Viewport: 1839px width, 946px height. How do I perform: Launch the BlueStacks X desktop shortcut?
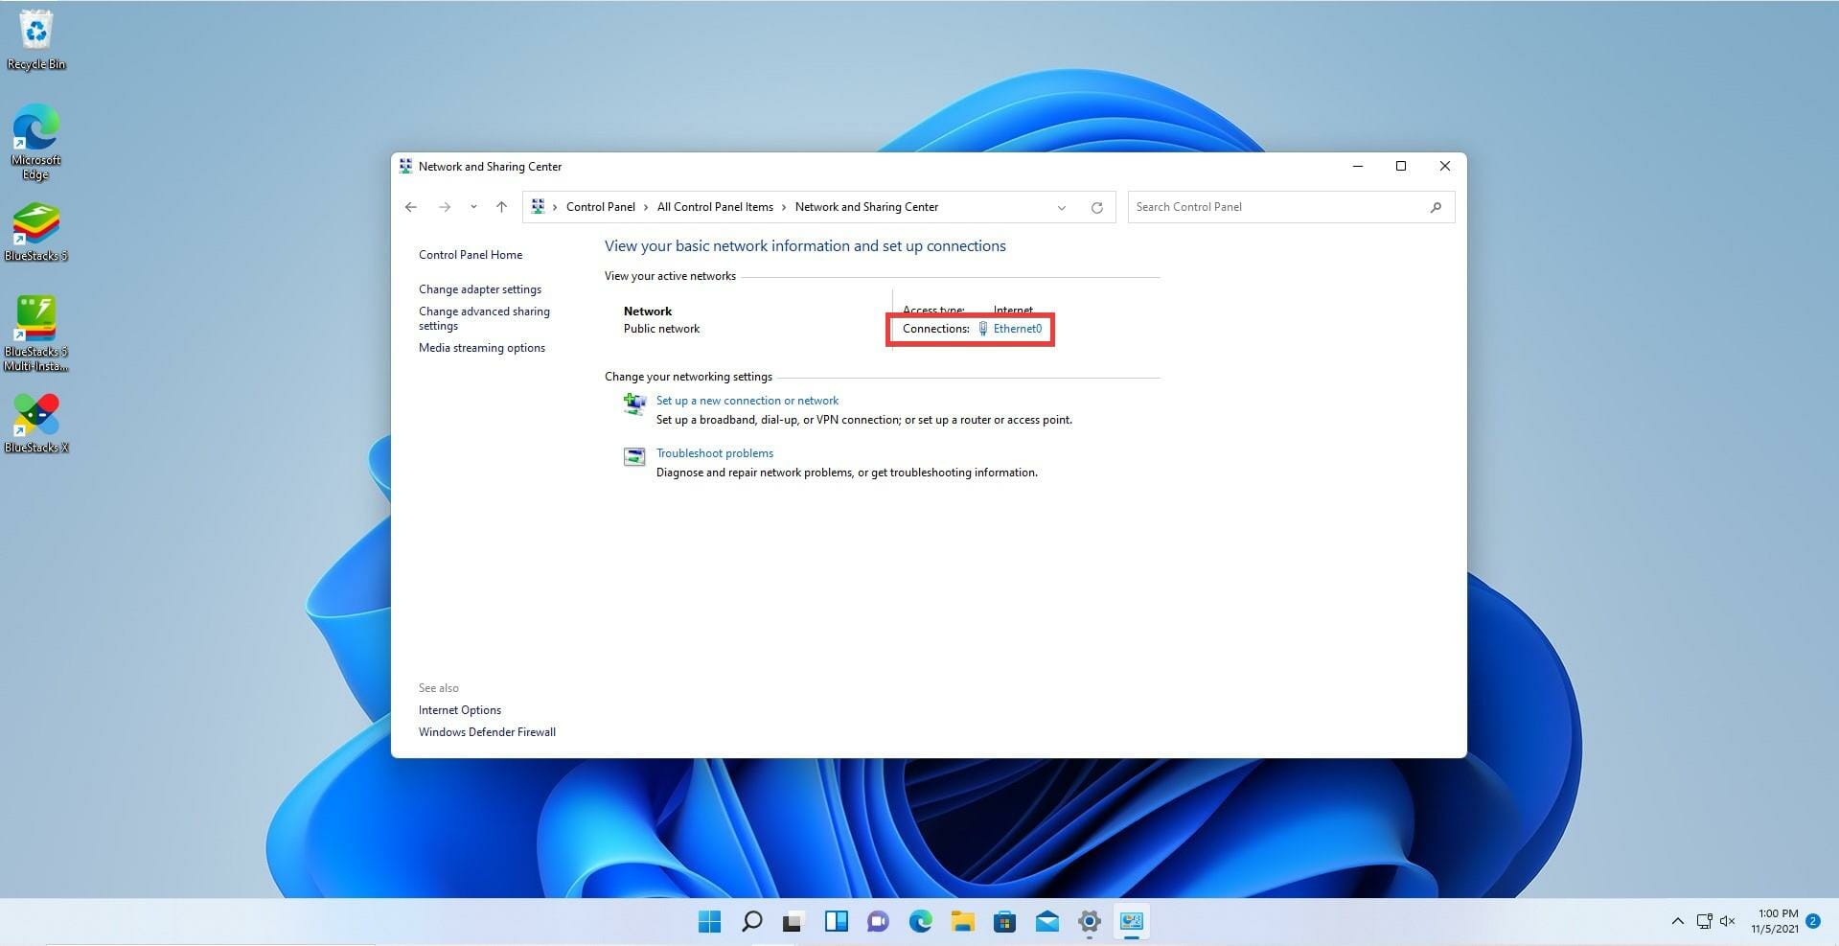tap(36, 423)
